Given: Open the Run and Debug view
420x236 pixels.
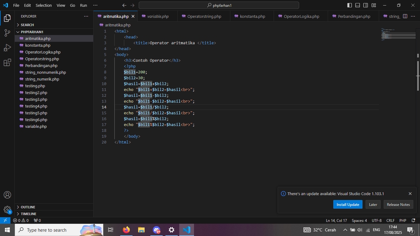Looking at the screenshot, I should (x=7, y=48).
